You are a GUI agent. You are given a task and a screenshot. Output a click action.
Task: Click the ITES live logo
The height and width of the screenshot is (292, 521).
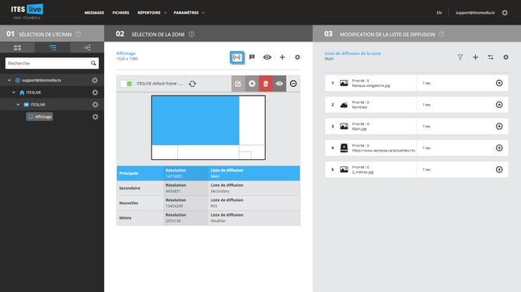[x=27, y=12]
